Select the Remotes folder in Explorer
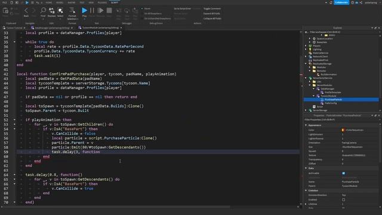The image size is (382, 215). coord(321,70)
